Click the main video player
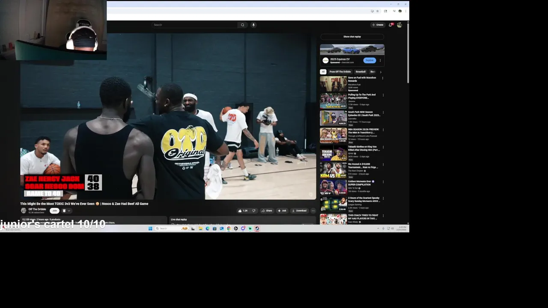548x308 pixels. coord(168,116)
